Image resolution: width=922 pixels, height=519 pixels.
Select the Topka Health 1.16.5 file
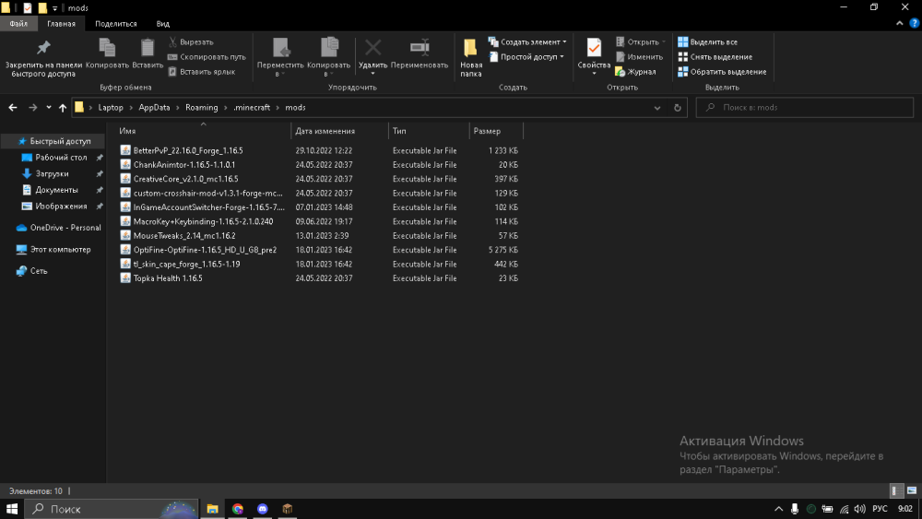[168, 278]
